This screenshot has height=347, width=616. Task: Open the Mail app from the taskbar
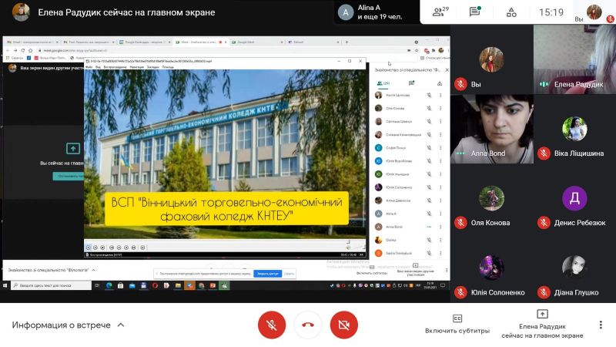pyautogui.click(x=132, y=285)
